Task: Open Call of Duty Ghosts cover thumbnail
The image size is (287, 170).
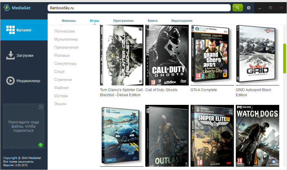Action: (x=167, y=55)
